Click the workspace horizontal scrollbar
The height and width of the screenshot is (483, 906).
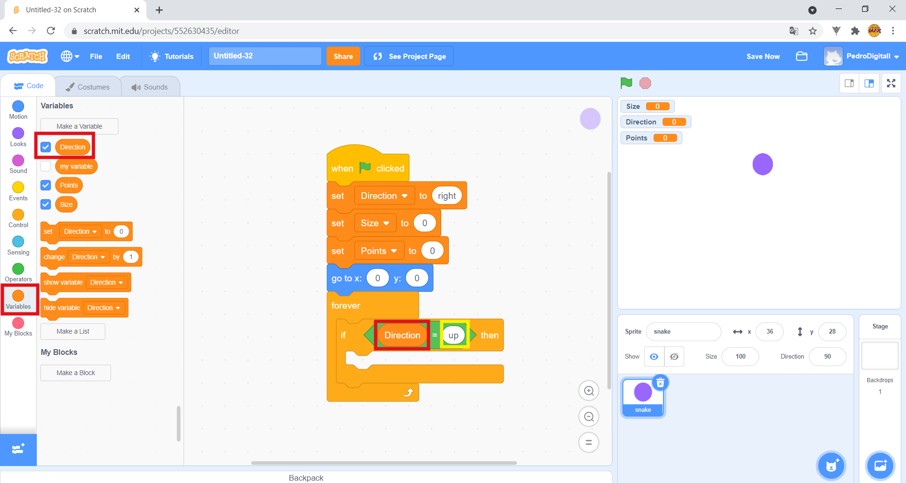click(384, 463)
